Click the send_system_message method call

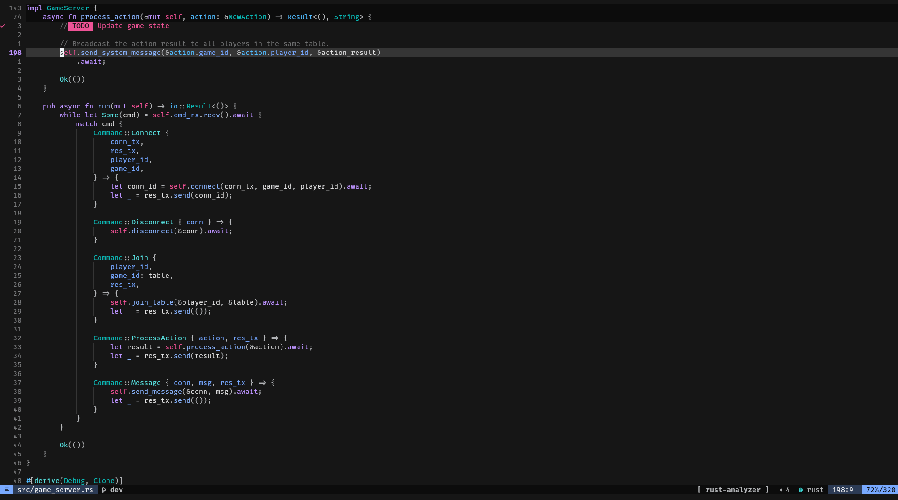tap(121, 53)
